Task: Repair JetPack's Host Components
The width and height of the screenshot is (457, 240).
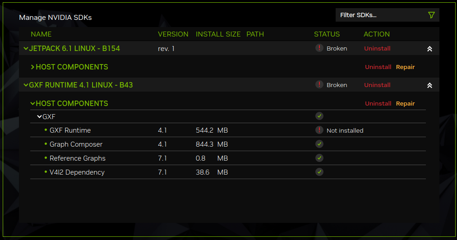Action: click(x=405, y=67)
